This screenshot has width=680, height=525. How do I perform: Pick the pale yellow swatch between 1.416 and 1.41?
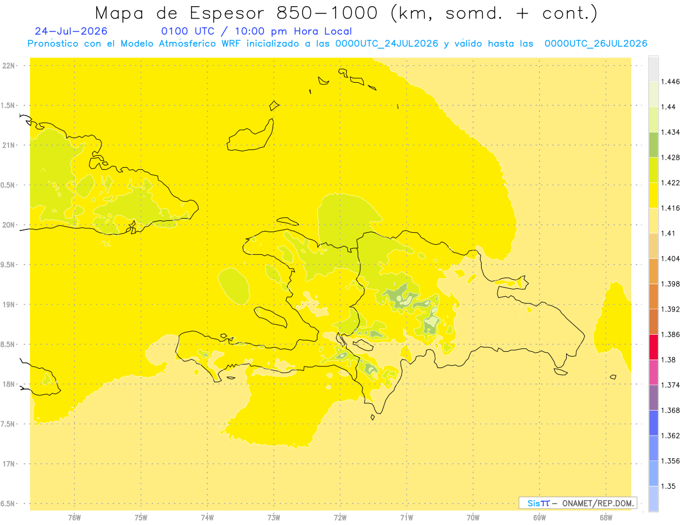pyautogui.click(x=653, y=220)
